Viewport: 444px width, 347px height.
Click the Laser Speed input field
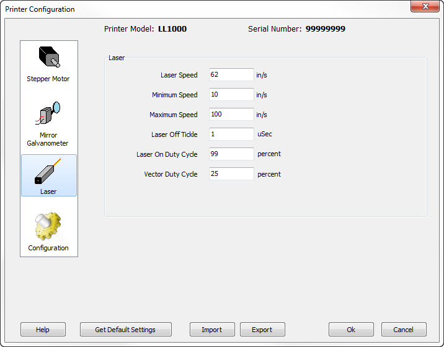tap(231, 75)
